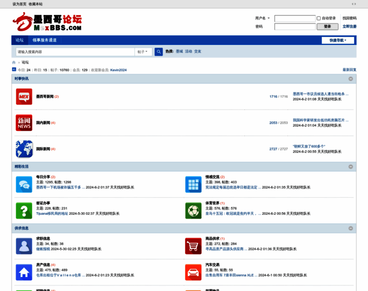Open the 立即注册 link
This screenshot has width=368, height=291.
pyautogui.click(x=349, y=27)
